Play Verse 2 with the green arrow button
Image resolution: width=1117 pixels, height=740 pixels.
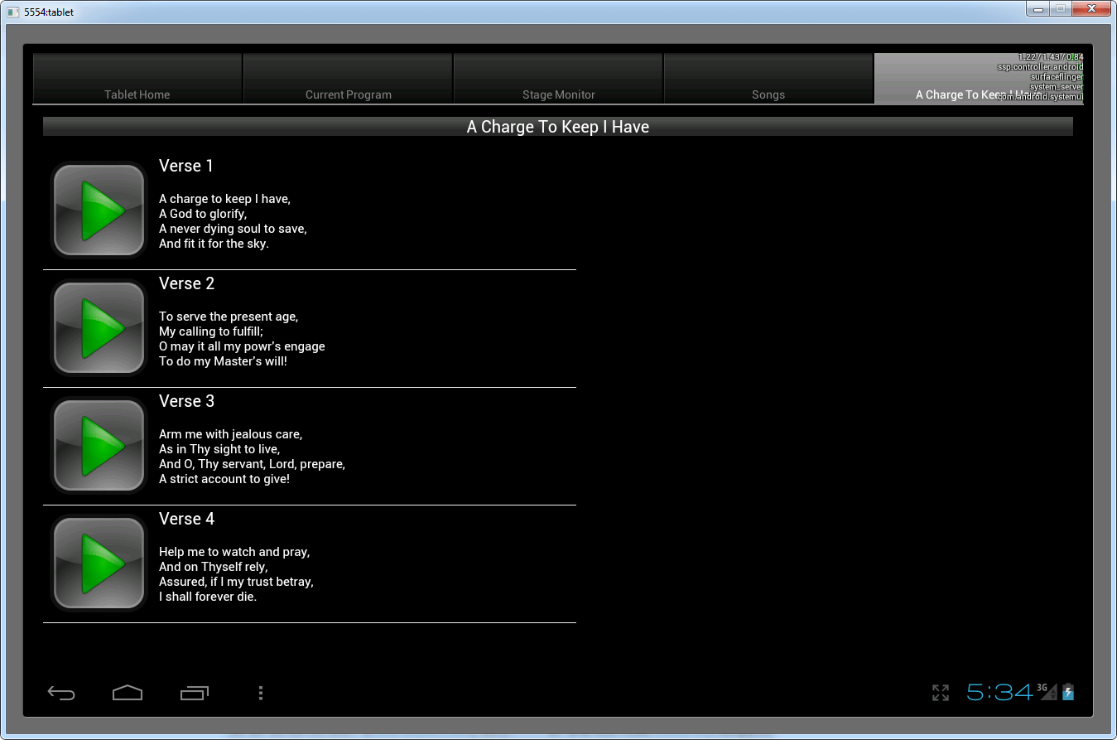[x=99, y=328]
